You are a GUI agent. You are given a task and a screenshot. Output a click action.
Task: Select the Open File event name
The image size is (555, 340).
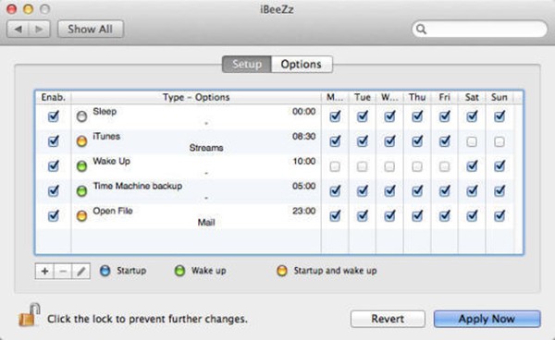113,211
